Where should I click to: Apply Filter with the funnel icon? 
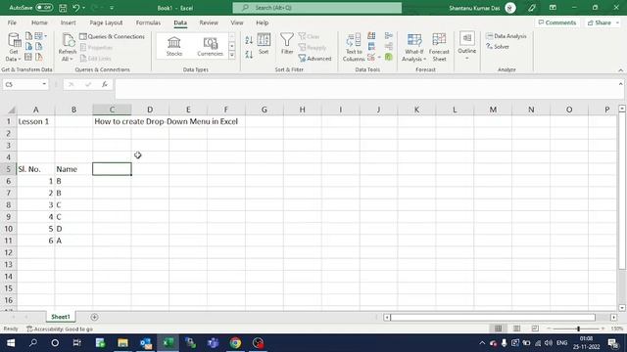coord(287,44)
